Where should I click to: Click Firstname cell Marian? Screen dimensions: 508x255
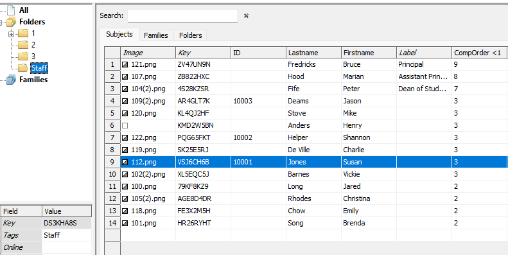(369, 77)
